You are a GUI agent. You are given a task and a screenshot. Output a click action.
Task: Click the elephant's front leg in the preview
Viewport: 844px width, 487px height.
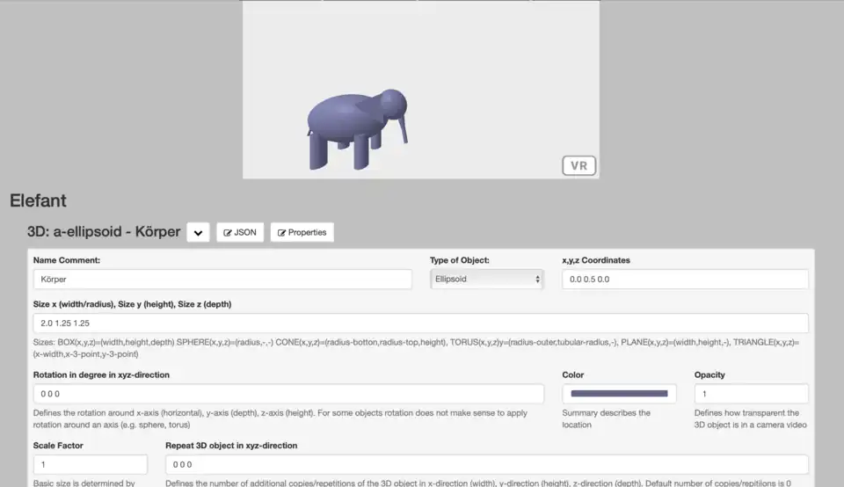click(362, 153)
